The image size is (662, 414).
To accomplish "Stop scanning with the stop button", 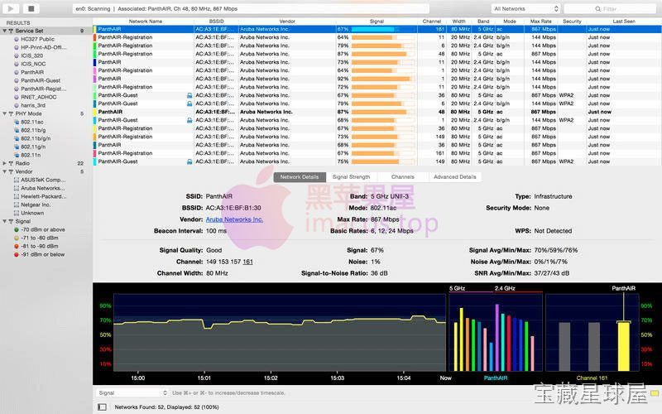I will (x=31, y=8).
